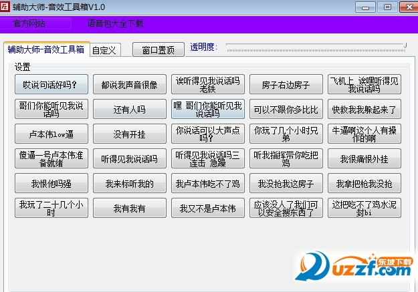Image resolution: width=418 pixels, height=292 pixels.
Task: Play sound 我又不是卢本伟
Action: [x=208, y=208]
